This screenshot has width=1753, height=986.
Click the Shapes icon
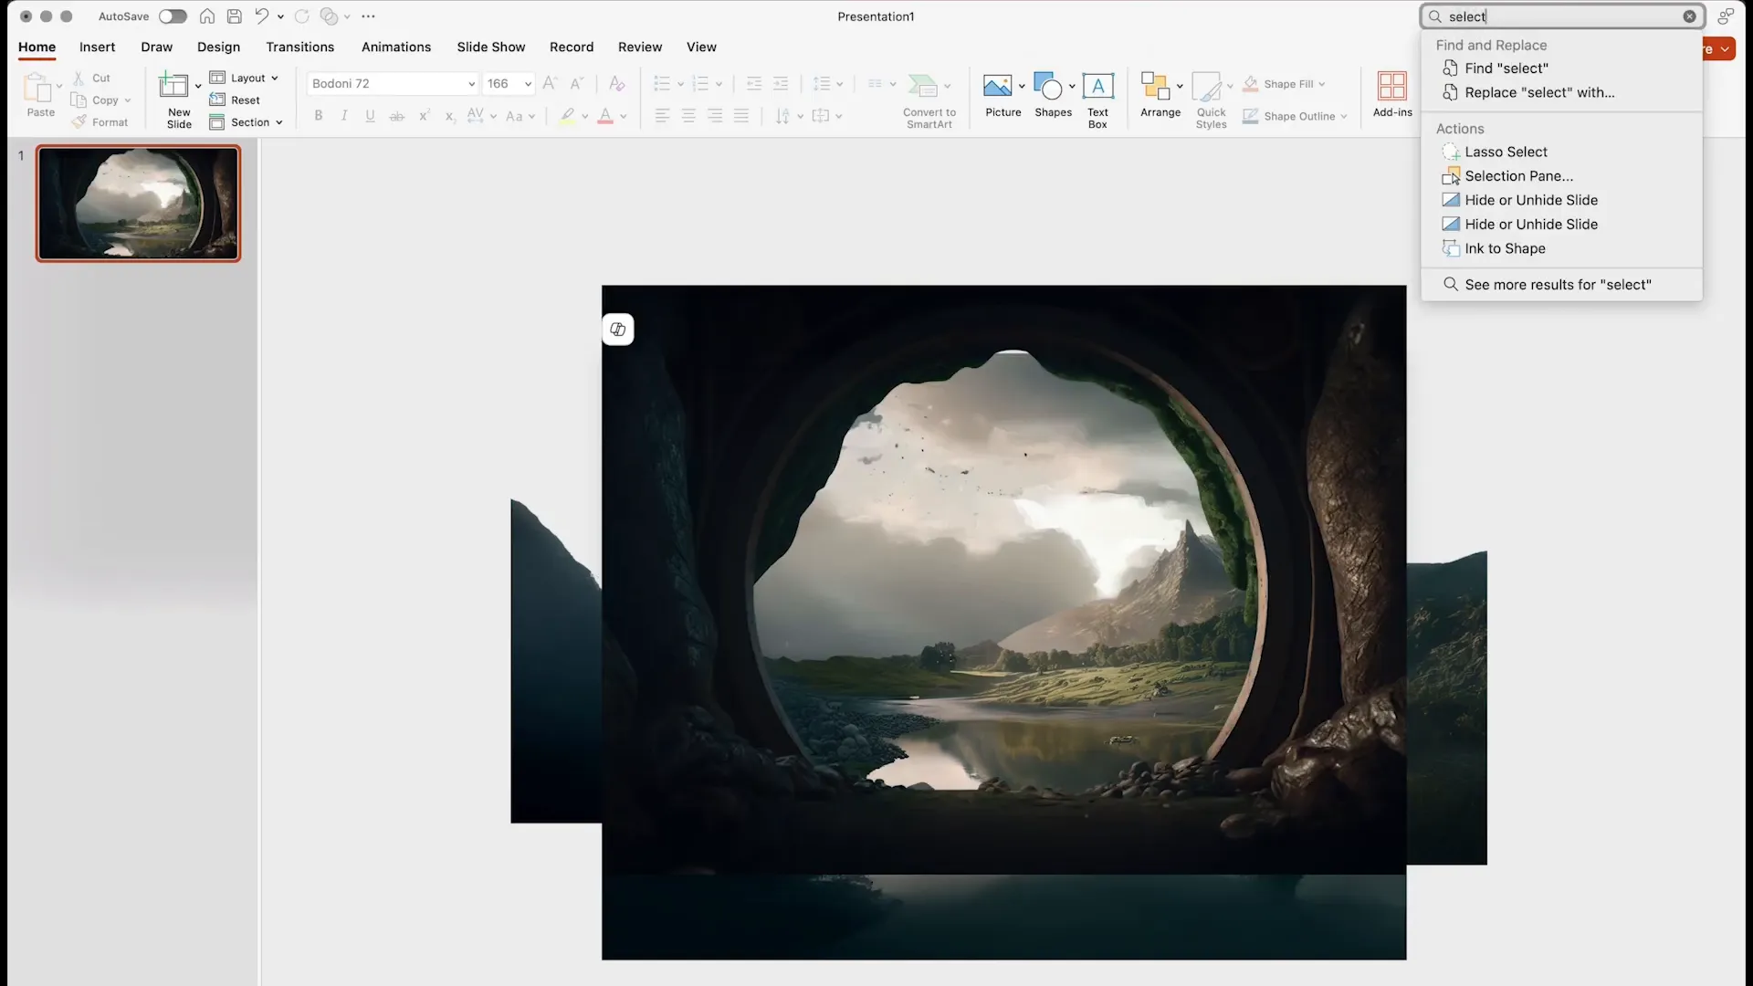click(1048, 86)
